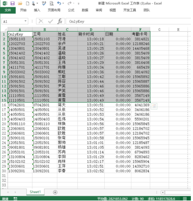This screenshot has height=201, width=193.
Task: Click the formula bar containing OnlyKey
Action: coord(128,21)
